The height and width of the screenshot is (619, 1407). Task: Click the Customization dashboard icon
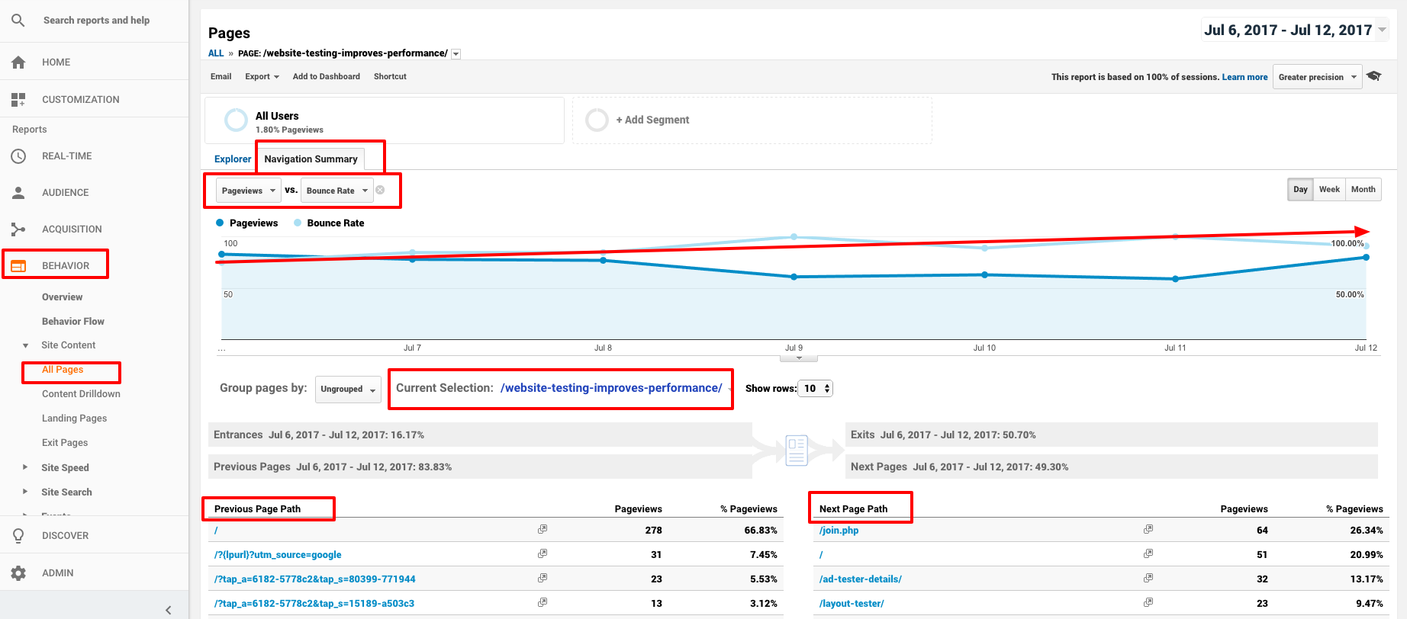(18, 99)
